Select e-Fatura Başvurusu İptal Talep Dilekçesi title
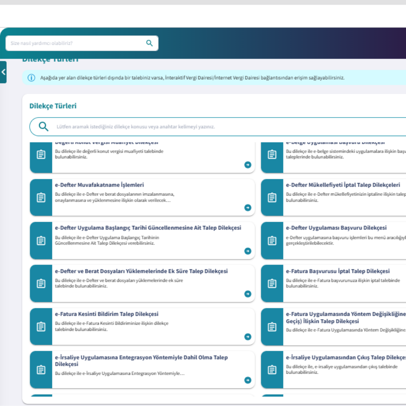The width and height of the screenshot is (406, 406). pos(337,271)
